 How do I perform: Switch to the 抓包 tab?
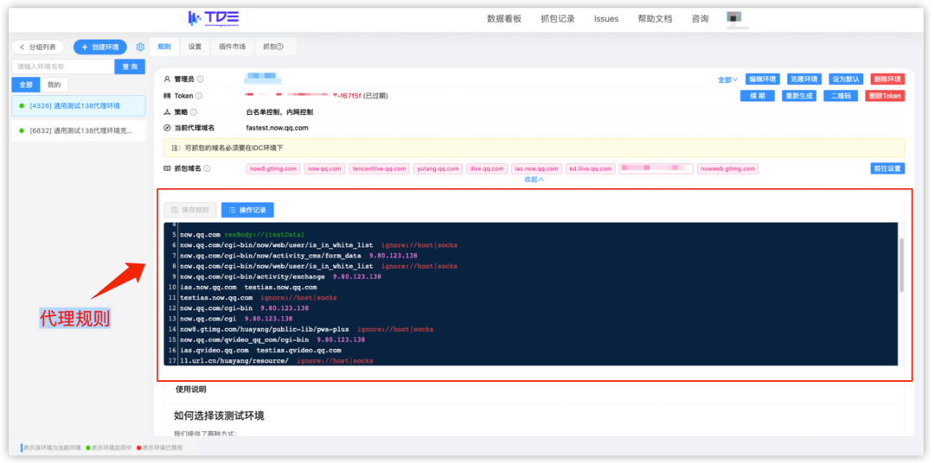coord(276,47)
